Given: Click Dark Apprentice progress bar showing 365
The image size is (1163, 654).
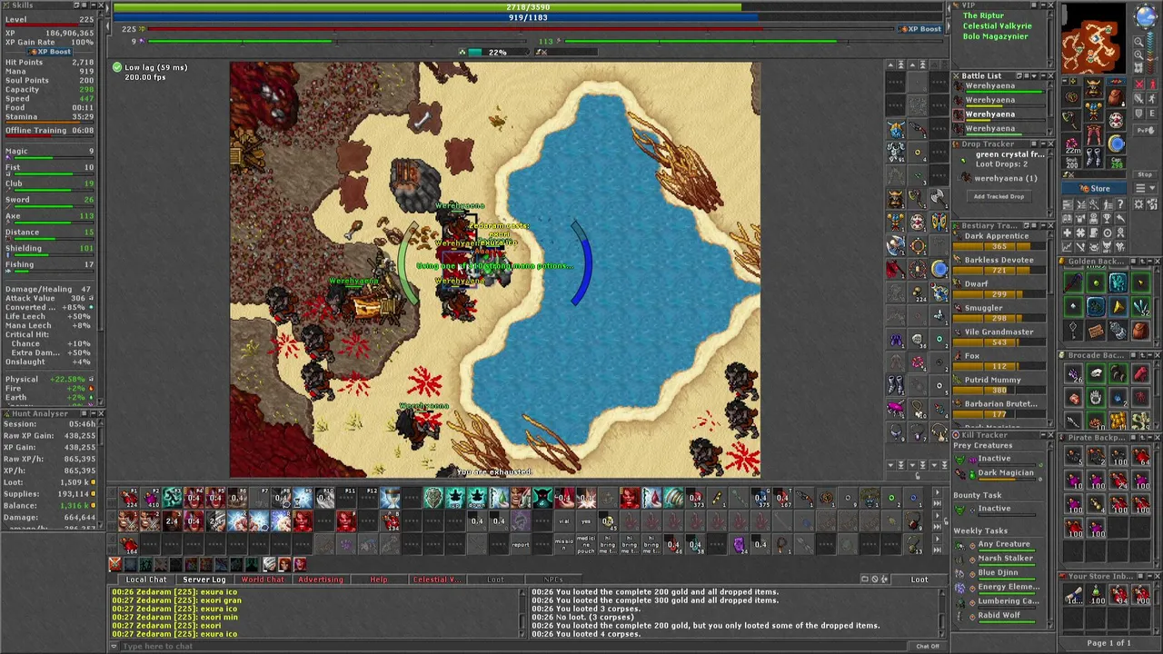Looking at the screenshot, I should pyautogui.click(x=999, y=247).
